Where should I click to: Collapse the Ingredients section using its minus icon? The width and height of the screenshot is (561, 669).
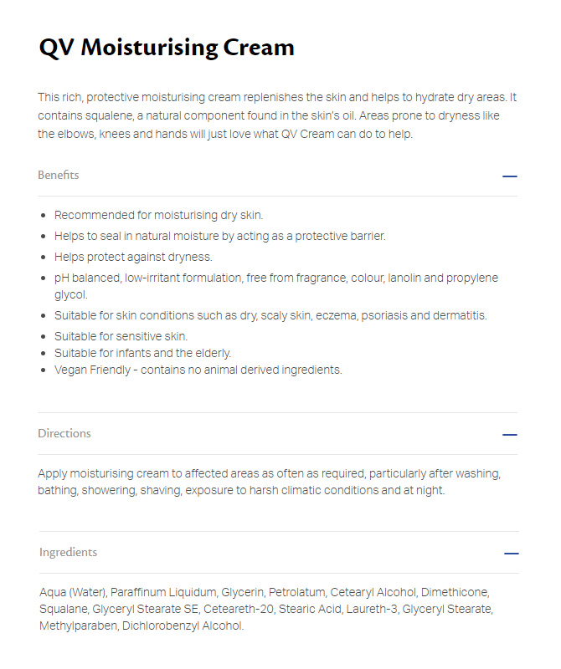[511, 554]
